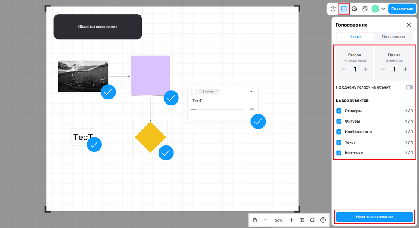Select the hand pan tool

[x=255, y=220]
